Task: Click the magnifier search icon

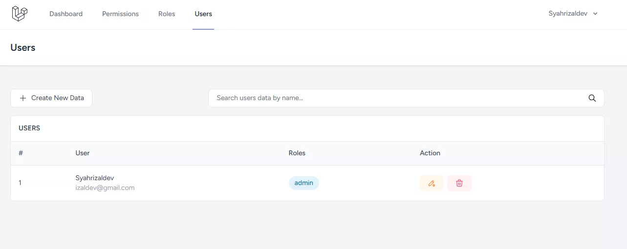Action: (x=592, y=98)
